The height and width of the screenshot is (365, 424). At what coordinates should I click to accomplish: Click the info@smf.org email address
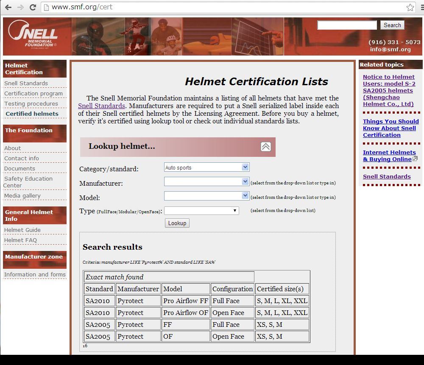pos(390,50)
